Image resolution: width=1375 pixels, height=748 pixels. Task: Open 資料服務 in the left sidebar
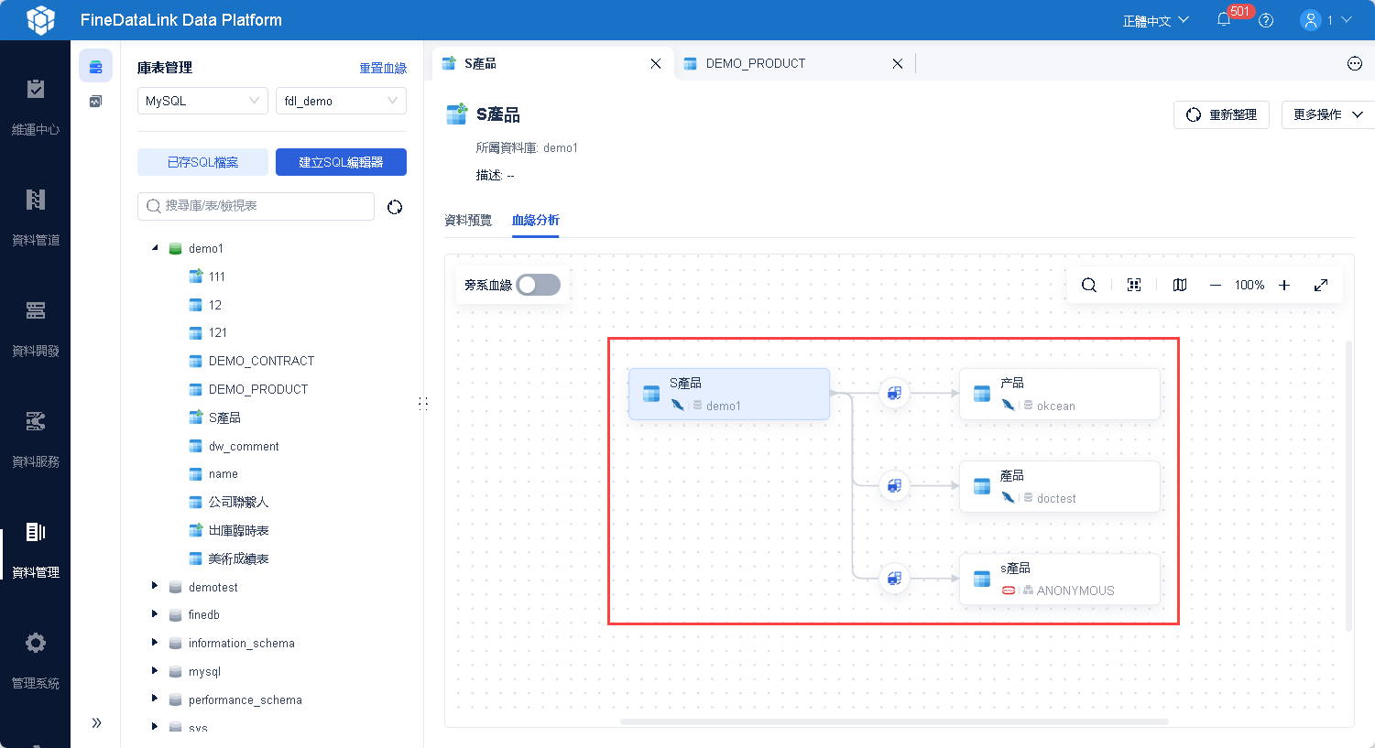click(36, 439)
